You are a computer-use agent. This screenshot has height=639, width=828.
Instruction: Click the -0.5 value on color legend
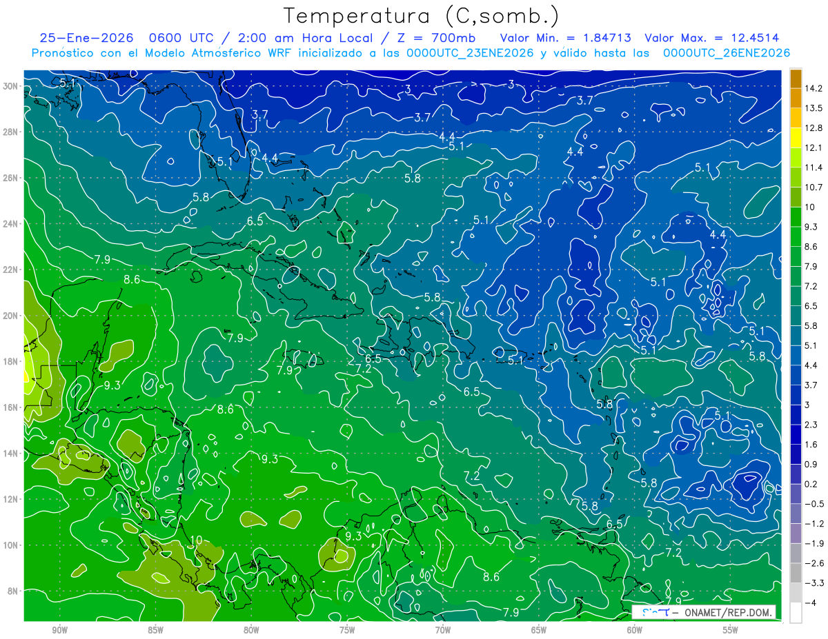(813, 504)
